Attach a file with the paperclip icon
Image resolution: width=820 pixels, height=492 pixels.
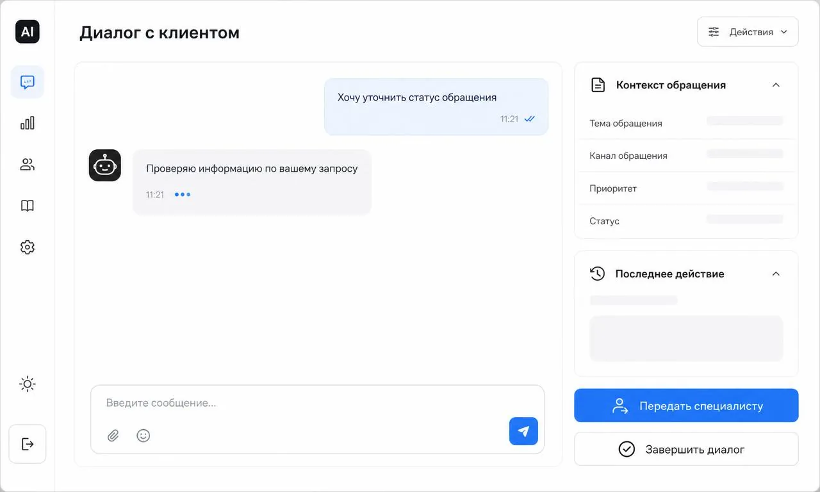pos(113,436)
